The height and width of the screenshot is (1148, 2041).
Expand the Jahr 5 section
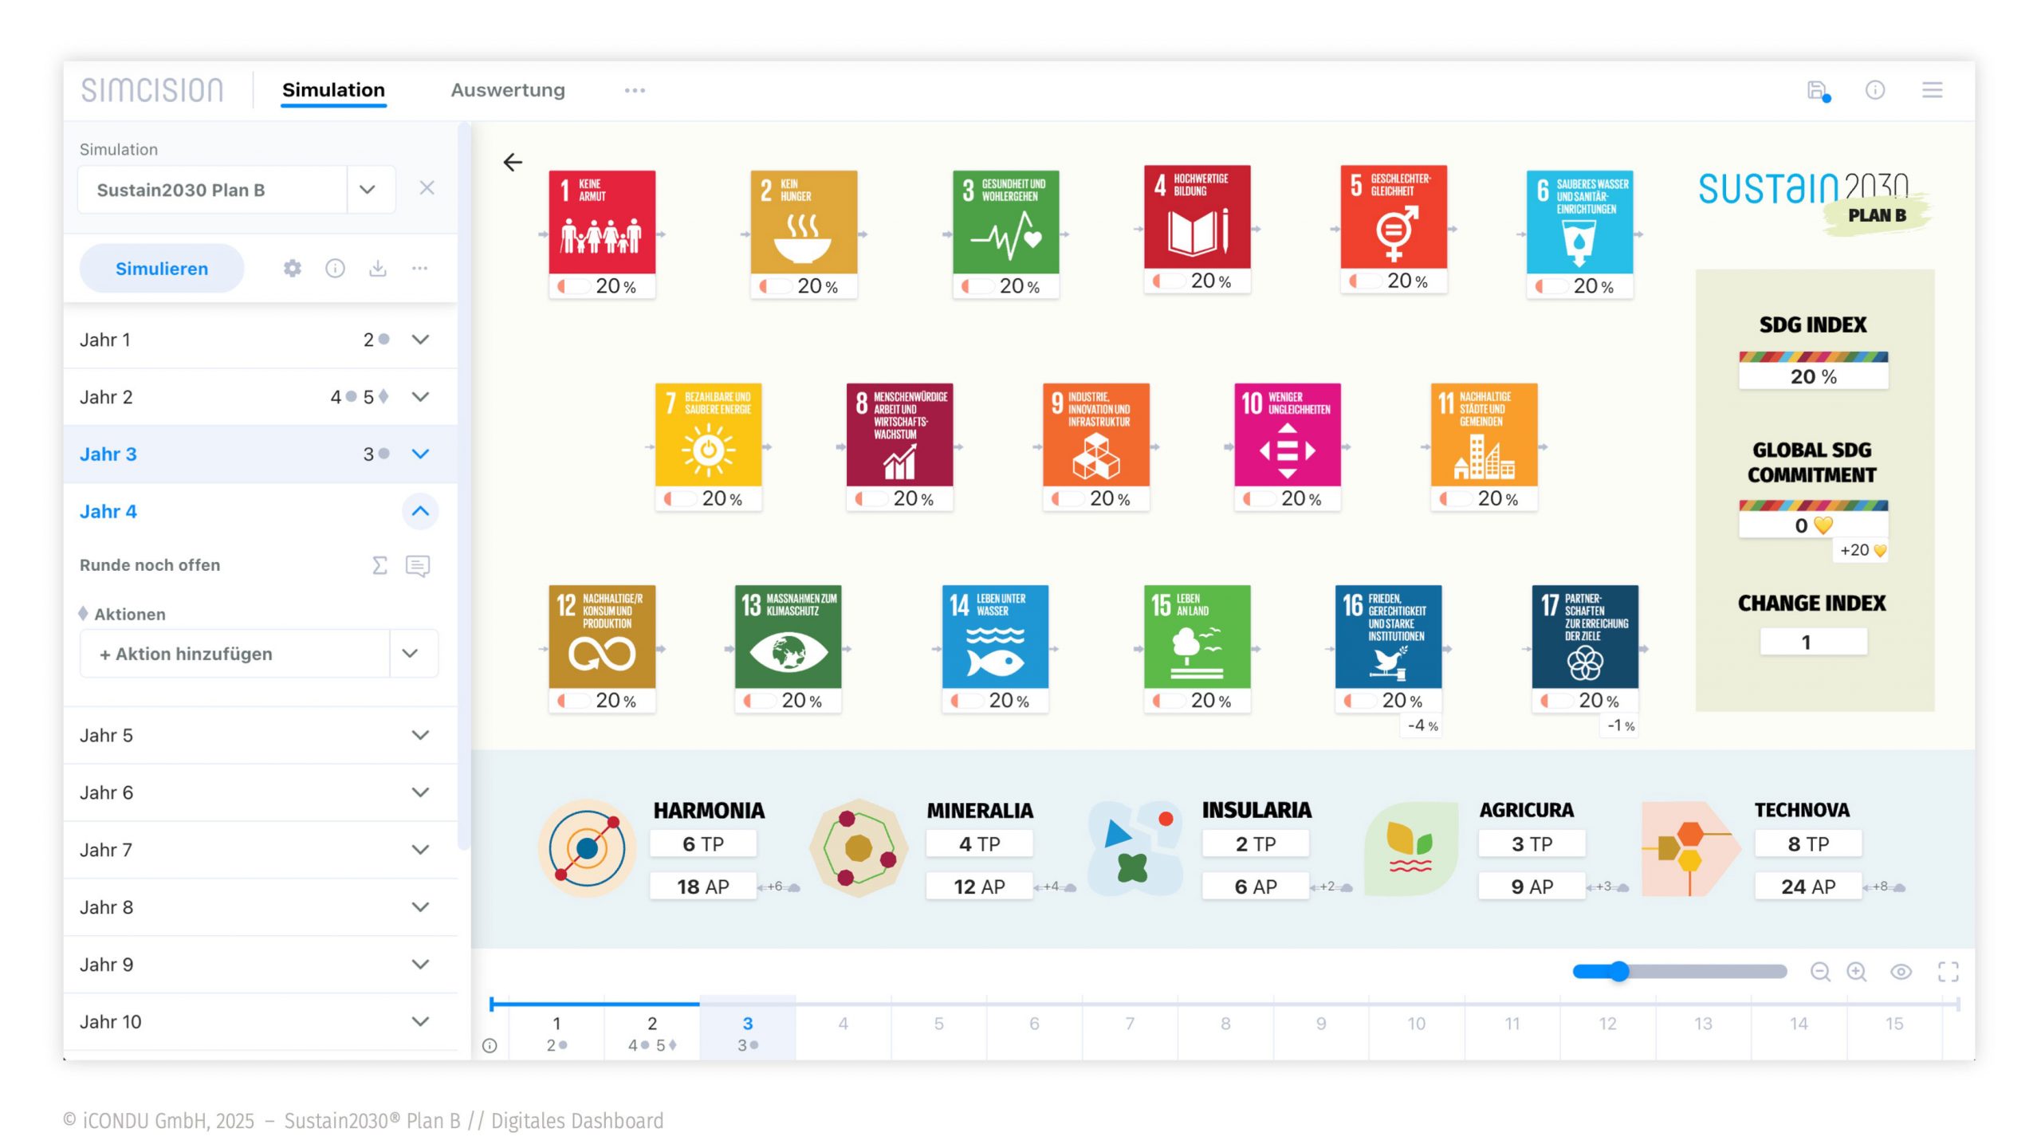click(420, 735)
